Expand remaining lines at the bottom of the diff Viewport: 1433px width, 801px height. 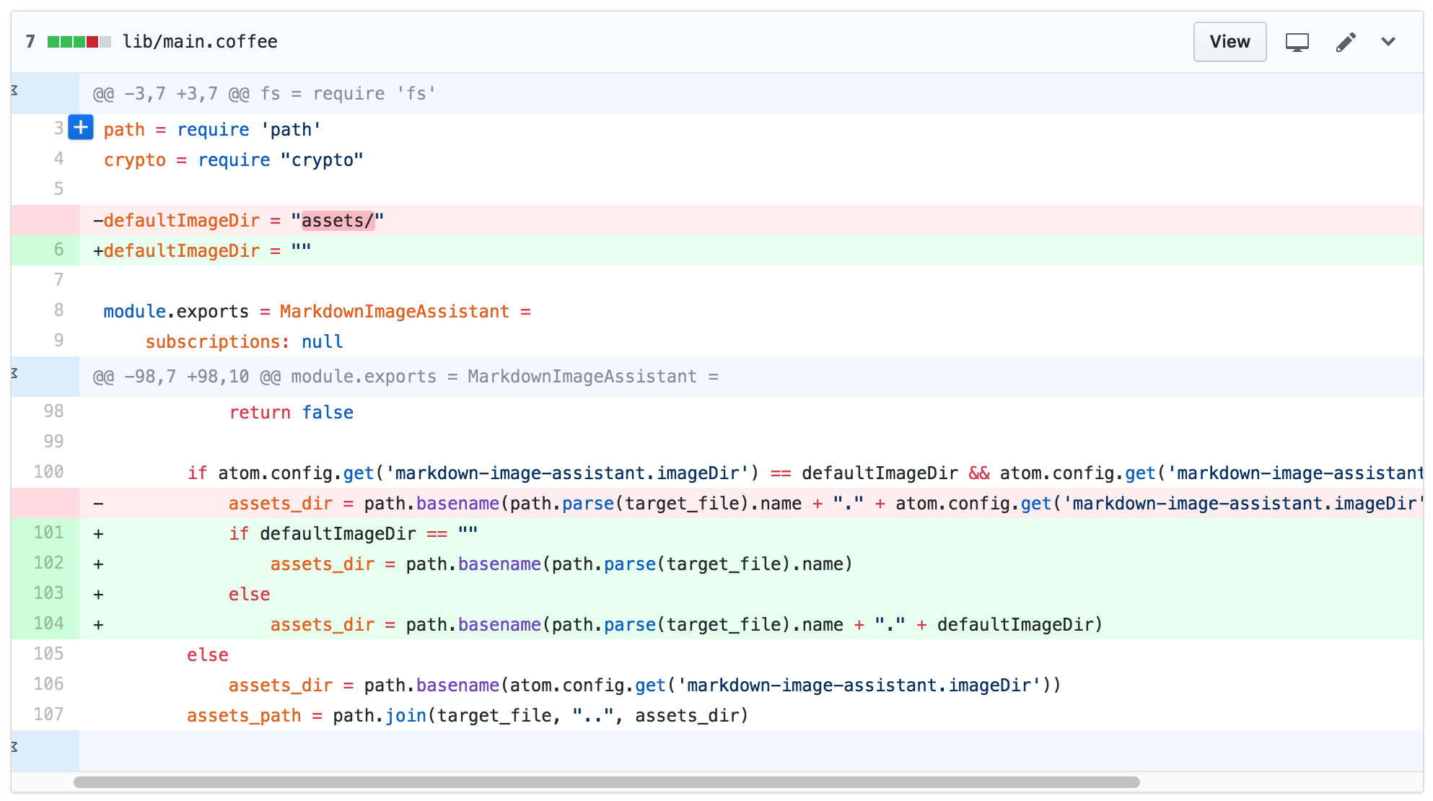click(14, 747)
